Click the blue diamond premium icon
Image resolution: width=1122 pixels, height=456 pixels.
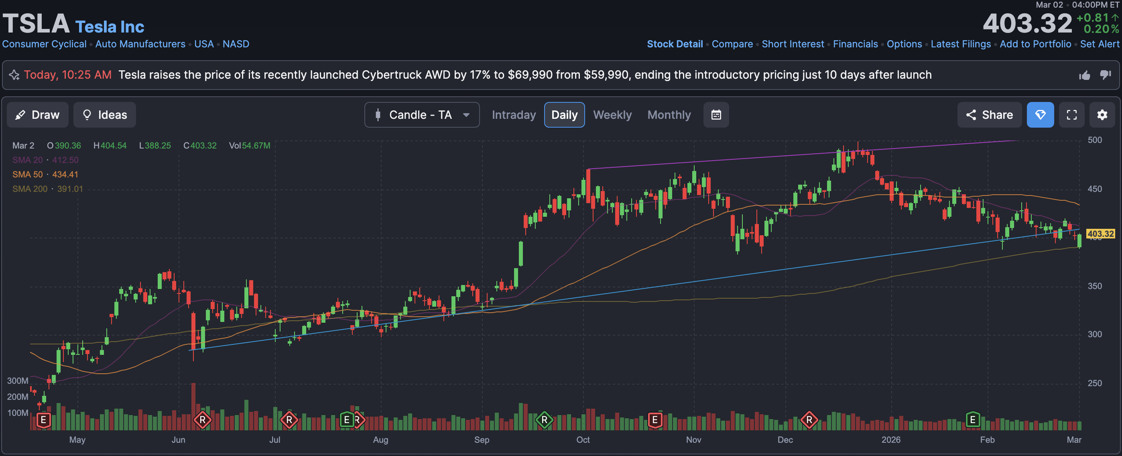1040,115
